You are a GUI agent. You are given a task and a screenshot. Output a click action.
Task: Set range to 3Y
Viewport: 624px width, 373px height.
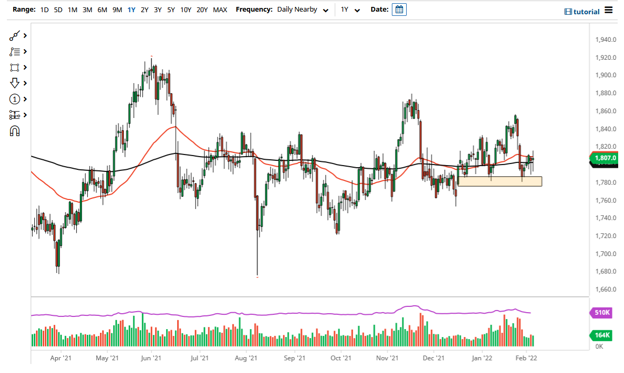[x=158, y=10]
